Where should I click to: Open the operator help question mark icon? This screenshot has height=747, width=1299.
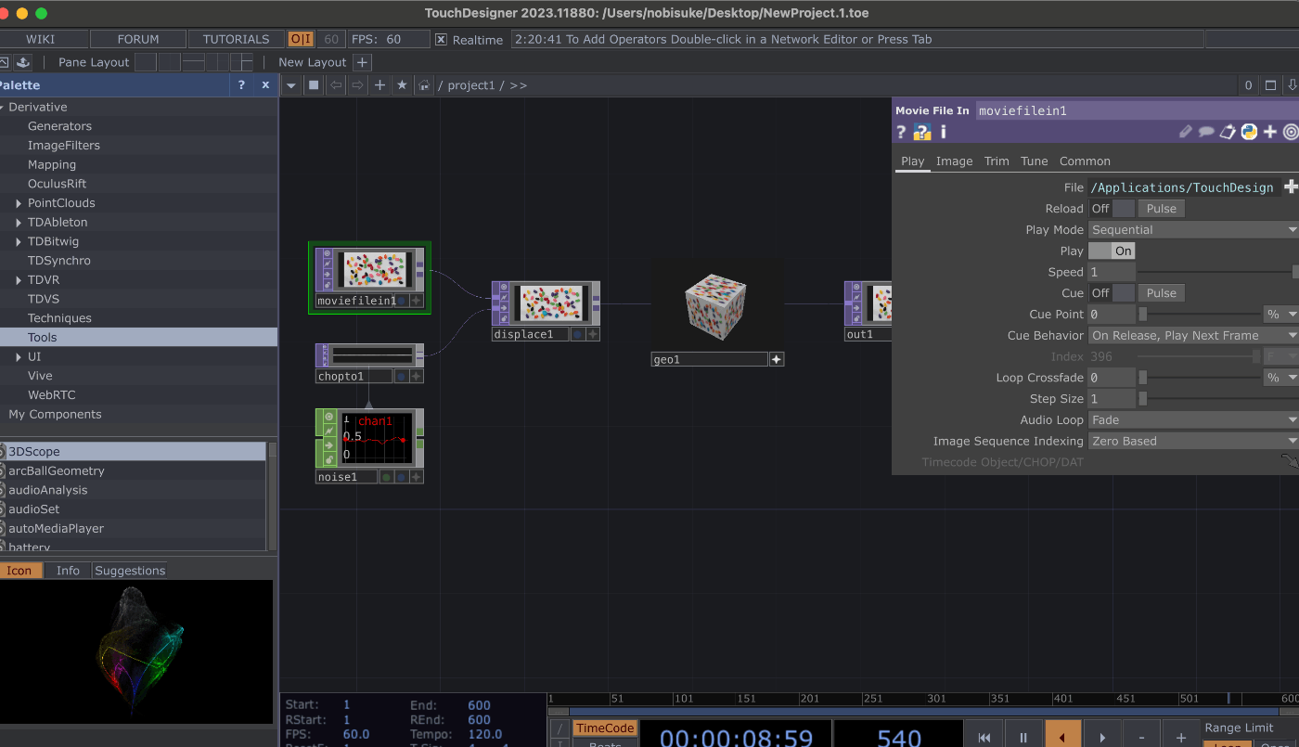[x=900, y=132]
